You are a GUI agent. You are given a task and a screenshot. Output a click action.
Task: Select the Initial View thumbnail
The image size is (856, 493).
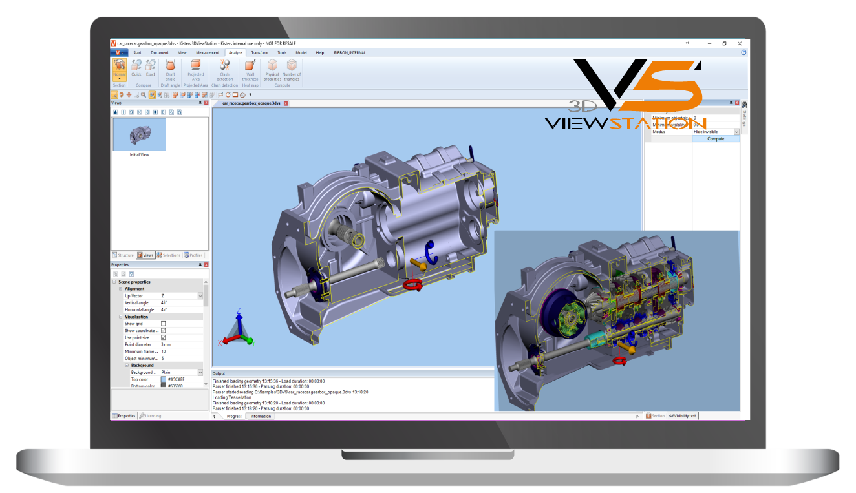pos(139,134)
